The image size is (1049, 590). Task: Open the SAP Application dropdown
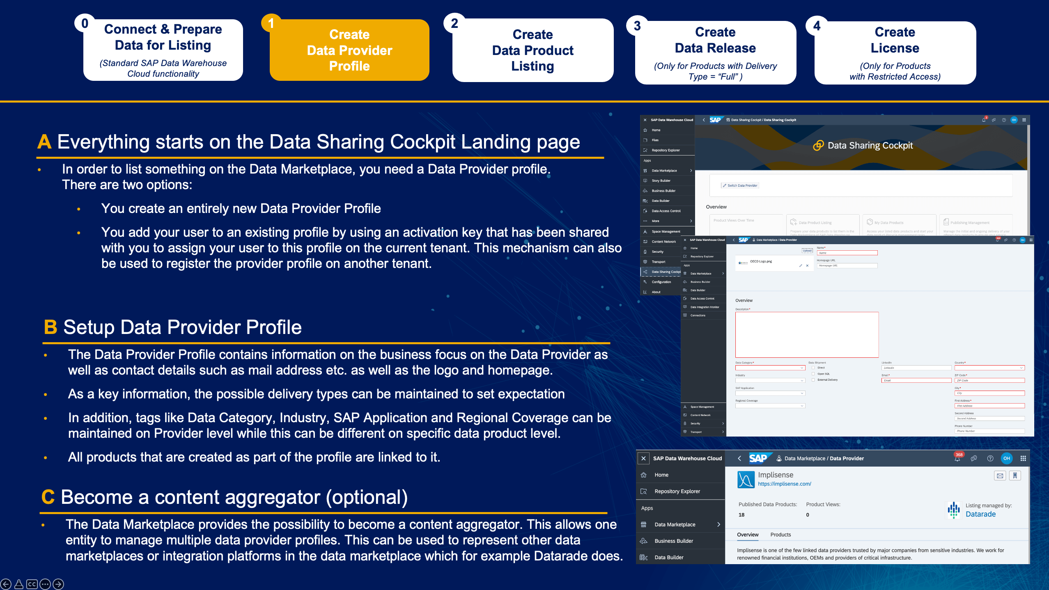(770, 393)
